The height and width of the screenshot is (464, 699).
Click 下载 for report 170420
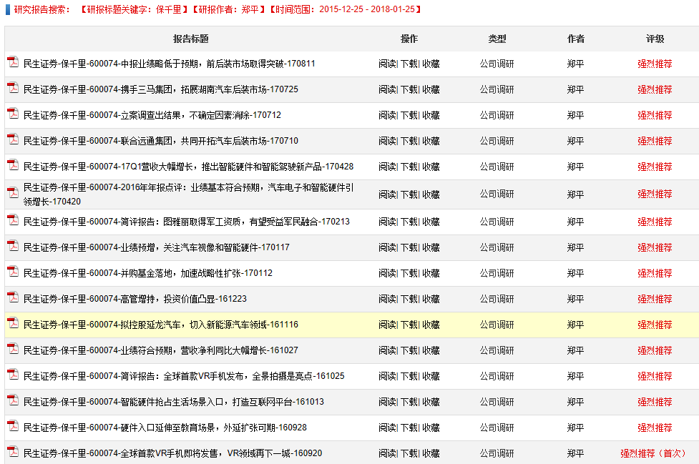(x=409, y=195)
